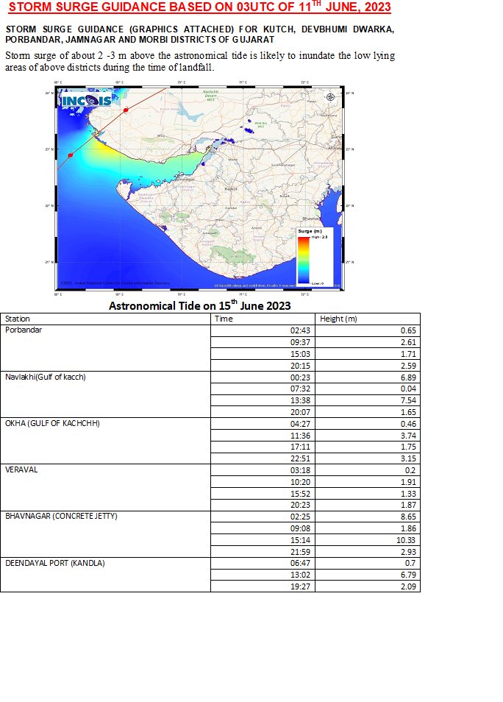
Task: Click the lower red track marker offshore
Action: 71,155
